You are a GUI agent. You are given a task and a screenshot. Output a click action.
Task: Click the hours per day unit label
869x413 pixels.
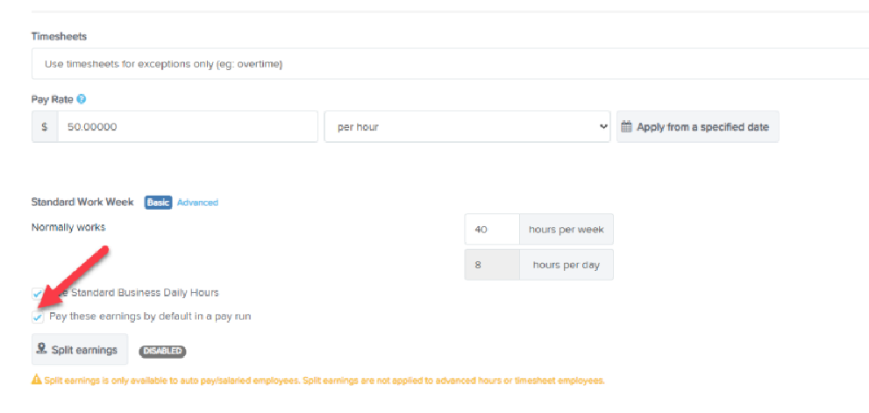pos(566,265)
